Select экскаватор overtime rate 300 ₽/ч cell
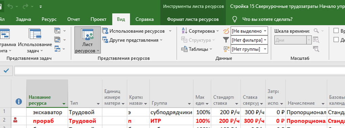 tap(253, 112)
